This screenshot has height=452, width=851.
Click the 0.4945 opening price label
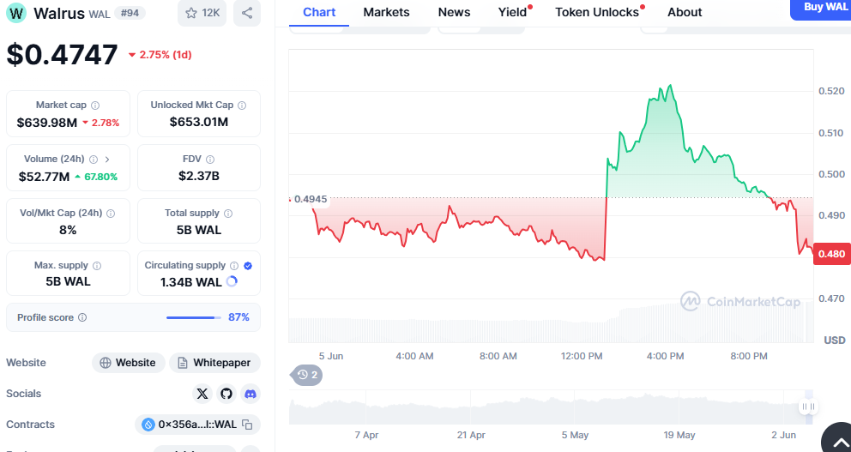point(311,199)
